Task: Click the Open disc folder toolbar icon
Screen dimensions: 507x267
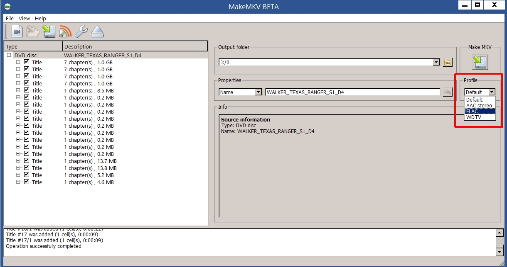Action: pos(32,32)
